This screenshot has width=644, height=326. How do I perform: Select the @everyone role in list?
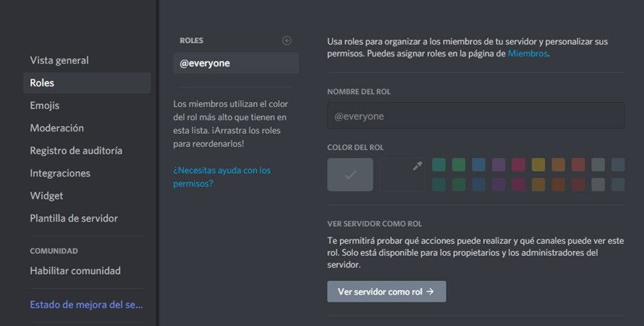(235, 63)
